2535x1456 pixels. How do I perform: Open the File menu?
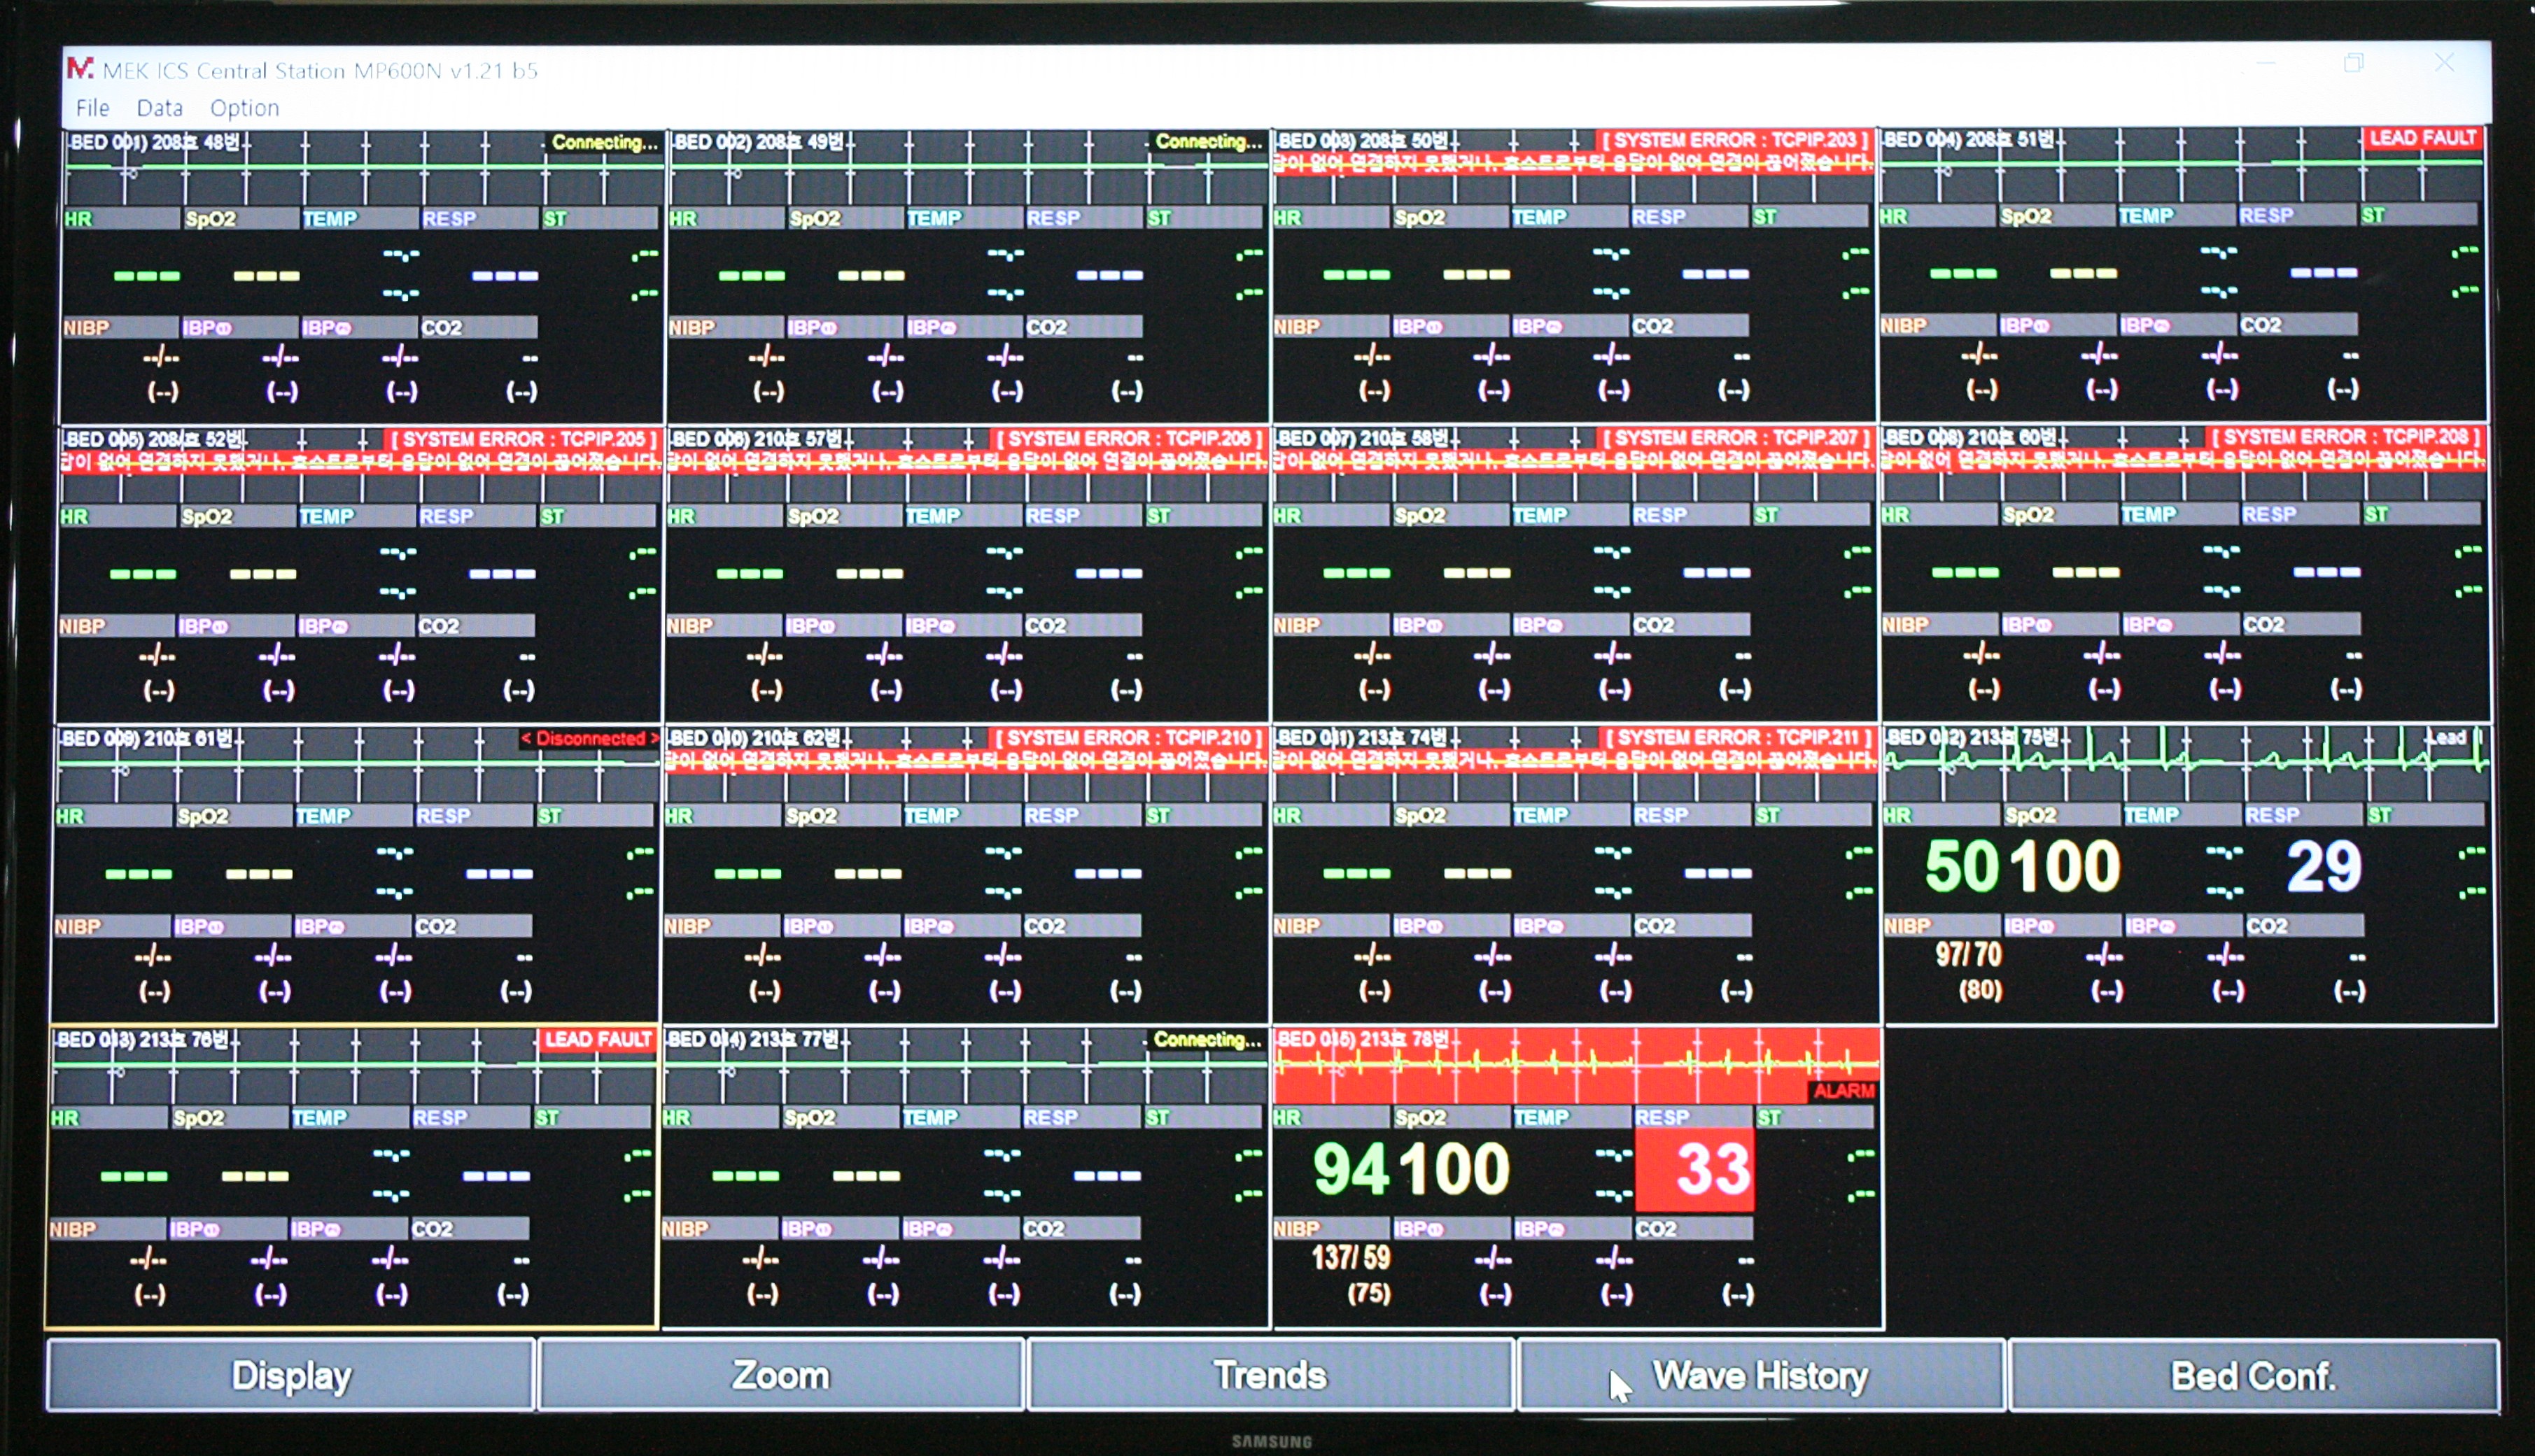click(x=92, y=108)
